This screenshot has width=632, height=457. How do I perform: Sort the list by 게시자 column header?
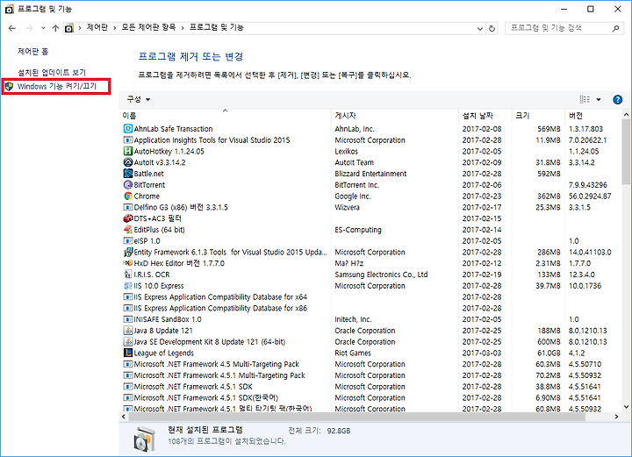tap(395, 116)
